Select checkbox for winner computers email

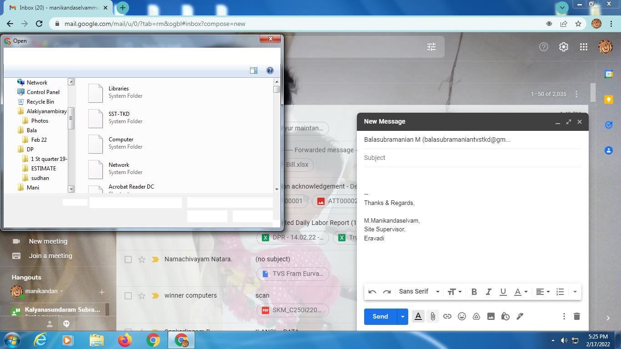pyautogui.click(x=128, y=296)
